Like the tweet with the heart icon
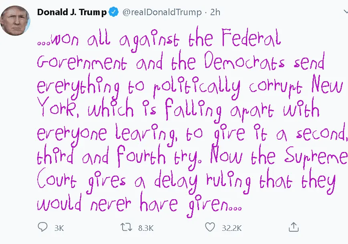Image resolution: width=348 pixels, height=244 pixels. tap(210, 228)
